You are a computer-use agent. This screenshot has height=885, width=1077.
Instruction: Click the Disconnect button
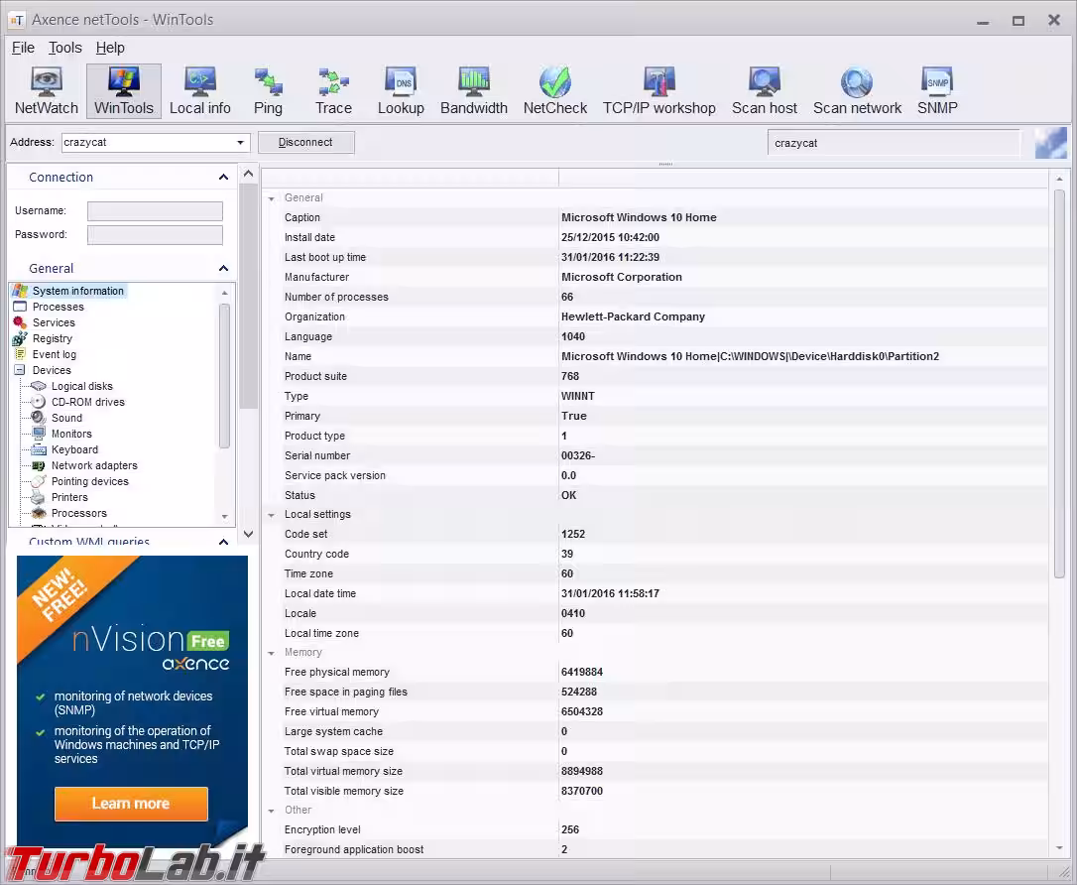305,143
